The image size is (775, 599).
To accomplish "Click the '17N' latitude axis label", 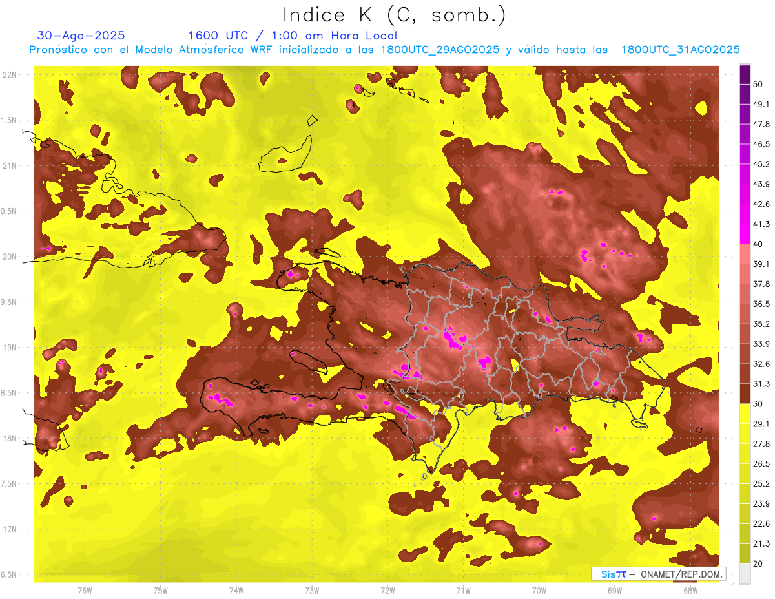I will (x=10, y=529).
